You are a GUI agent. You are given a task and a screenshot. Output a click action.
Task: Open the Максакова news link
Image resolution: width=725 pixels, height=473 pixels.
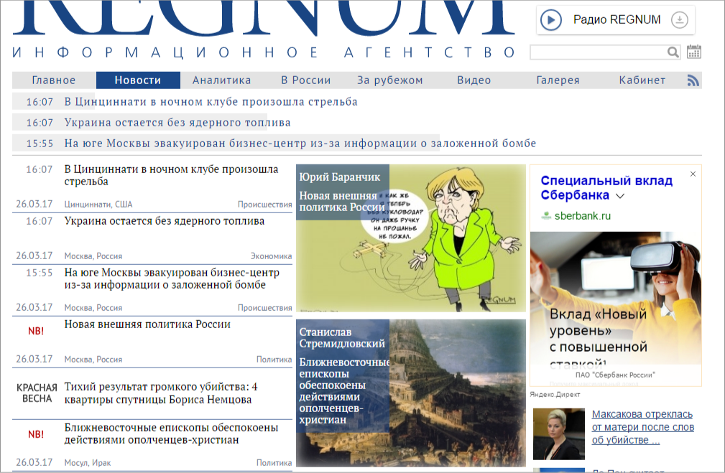point(642,427)
